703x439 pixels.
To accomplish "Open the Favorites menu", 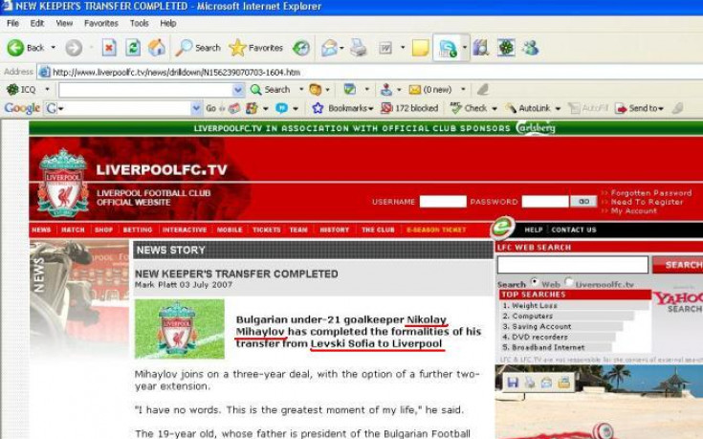I will 101,23.
